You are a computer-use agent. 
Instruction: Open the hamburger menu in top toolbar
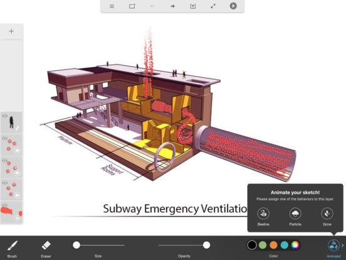click(x=112, y=6)
